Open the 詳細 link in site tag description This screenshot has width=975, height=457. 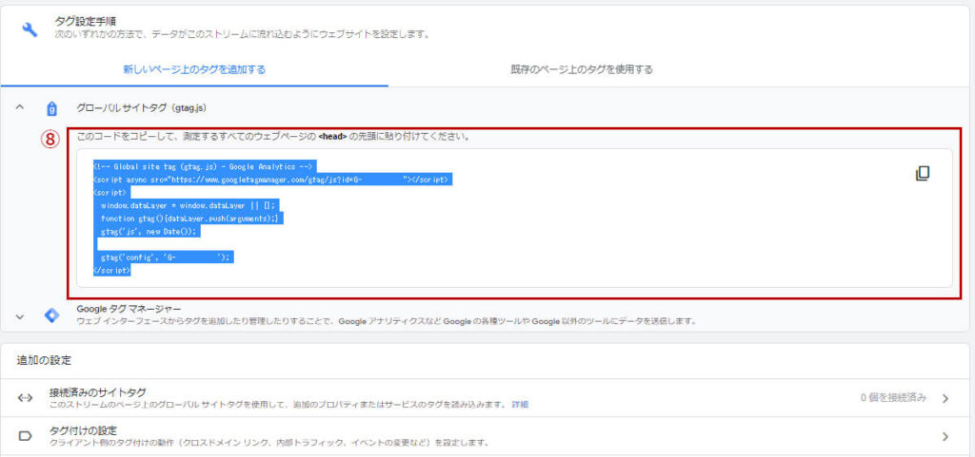tap(520, 405)
